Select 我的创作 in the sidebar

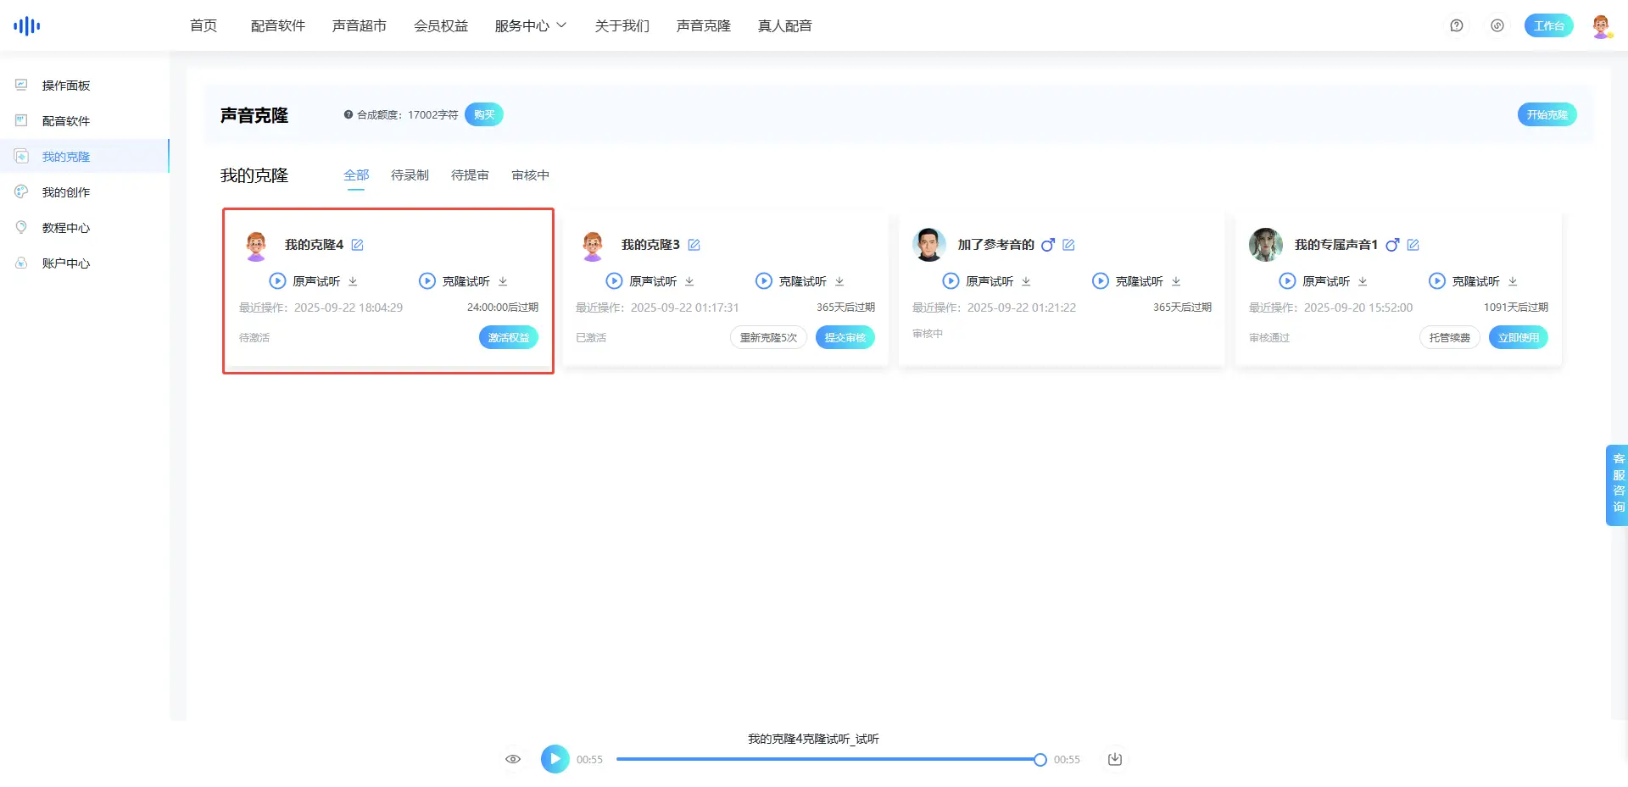pyautogui.click(x=66, y=192)
